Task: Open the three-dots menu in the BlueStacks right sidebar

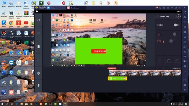Action: click(x=185, y=71)
